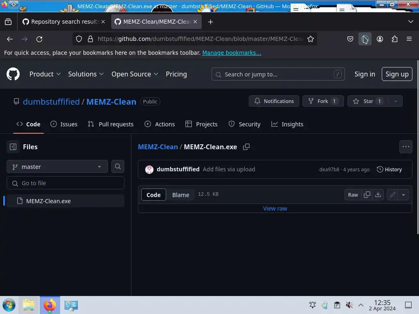Expand the Product menu
The image size is (419, 314).
(45, 74)
